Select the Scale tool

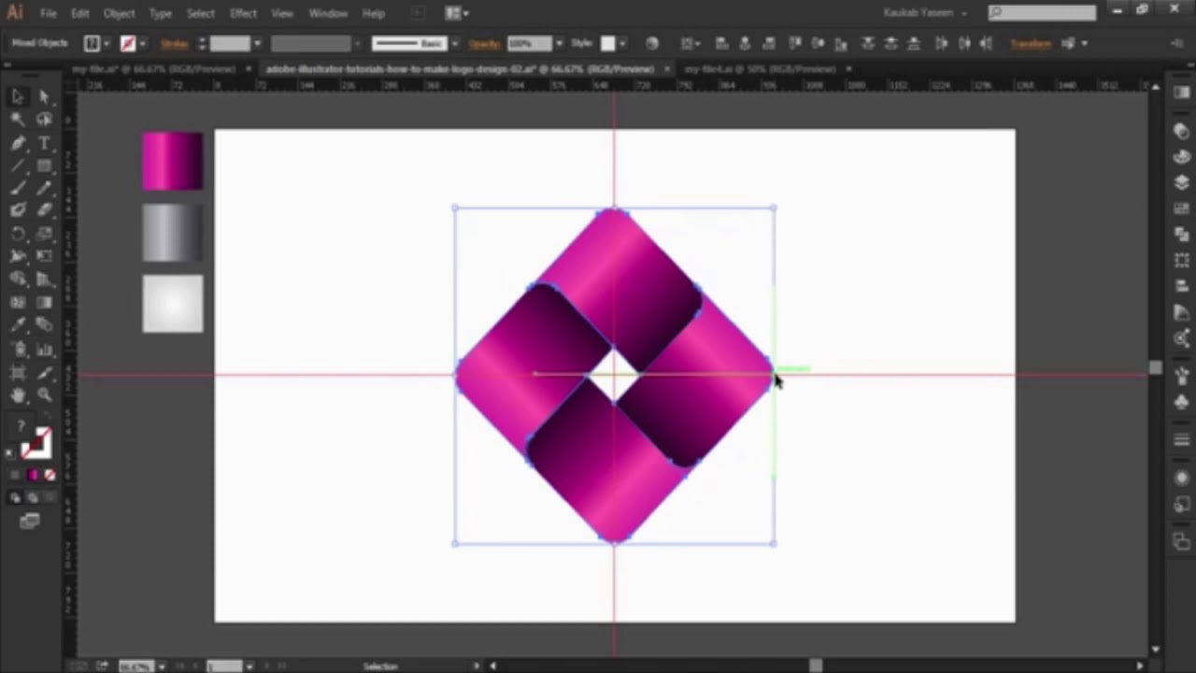click(44, 234)
